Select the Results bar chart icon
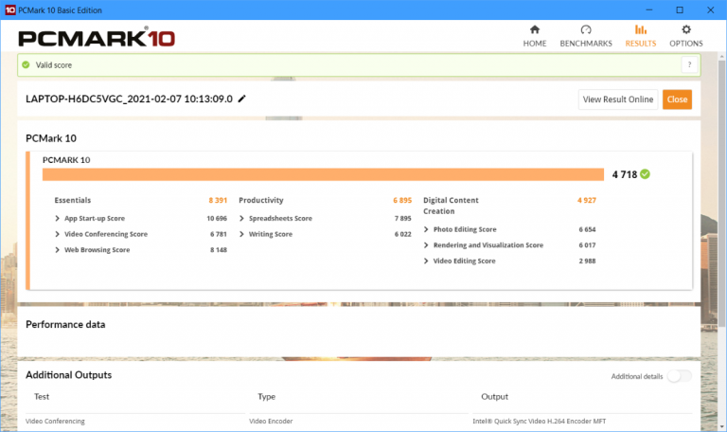This screenshot has height=432, width=727. (x=641, y=30)
